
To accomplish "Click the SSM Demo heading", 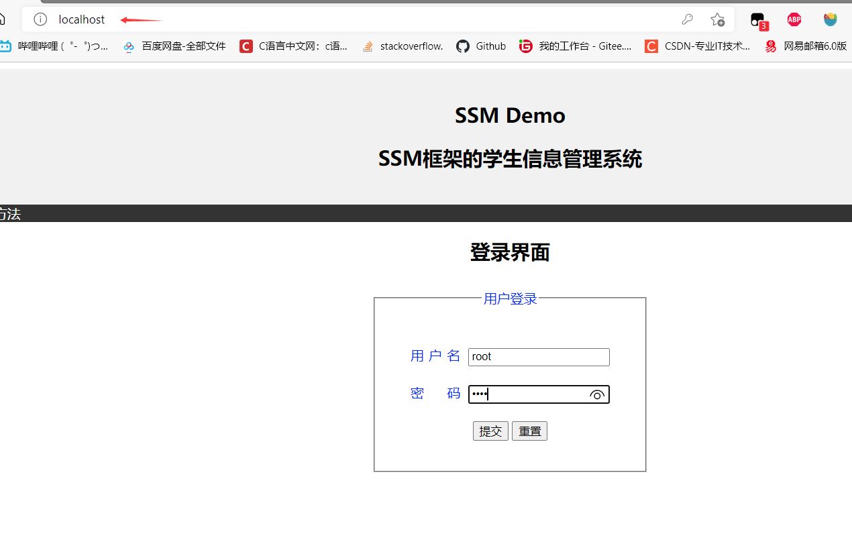I will coord(510,115).
